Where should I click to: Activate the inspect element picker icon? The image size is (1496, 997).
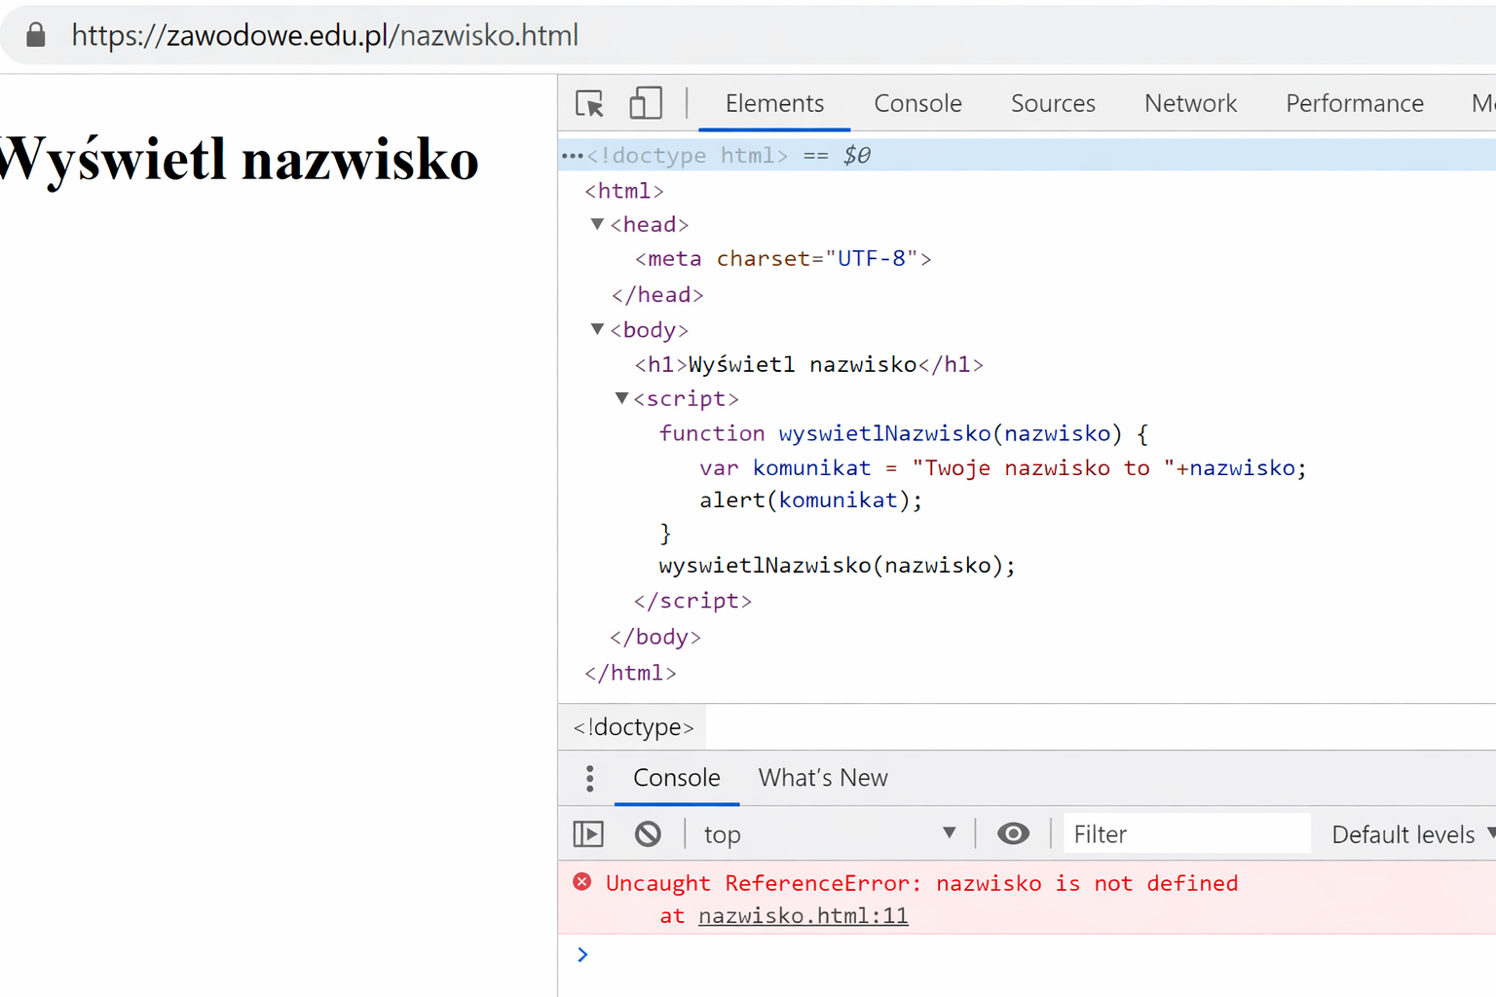(589, 103)
